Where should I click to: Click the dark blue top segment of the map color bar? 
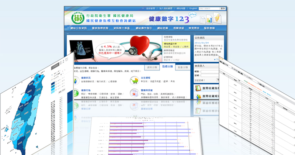70,96
